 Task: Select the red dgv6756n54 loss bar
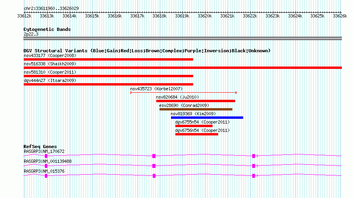click(x=197, y=134)
